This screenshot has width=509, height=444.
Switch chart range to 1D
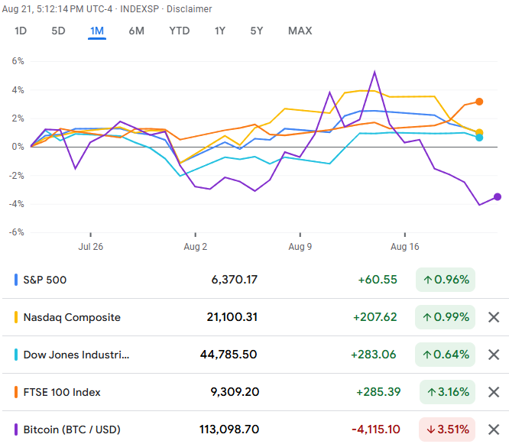pos(21,31)
